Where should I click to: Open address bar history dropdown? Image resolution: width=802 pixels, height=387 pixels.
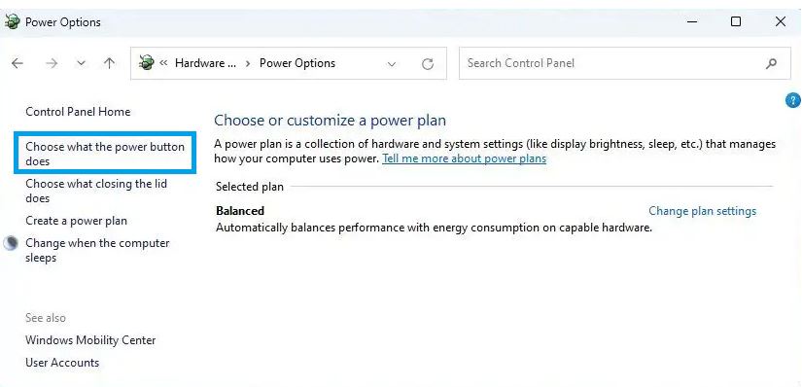392,64
